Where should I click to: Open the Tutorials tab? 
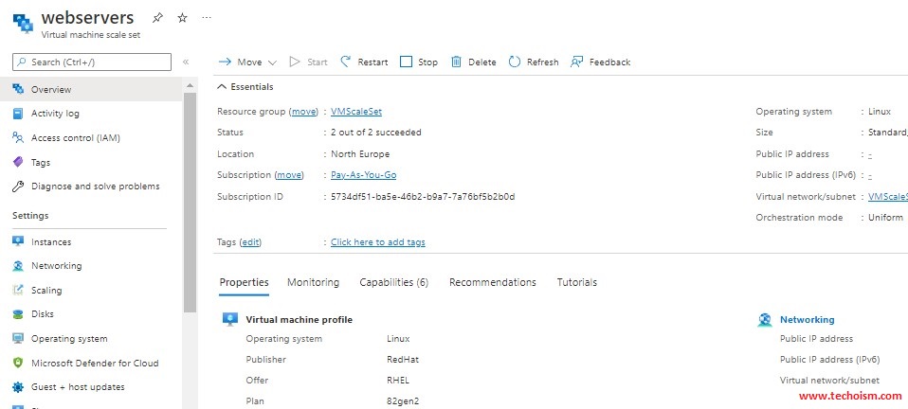click(x=577, y=282)
